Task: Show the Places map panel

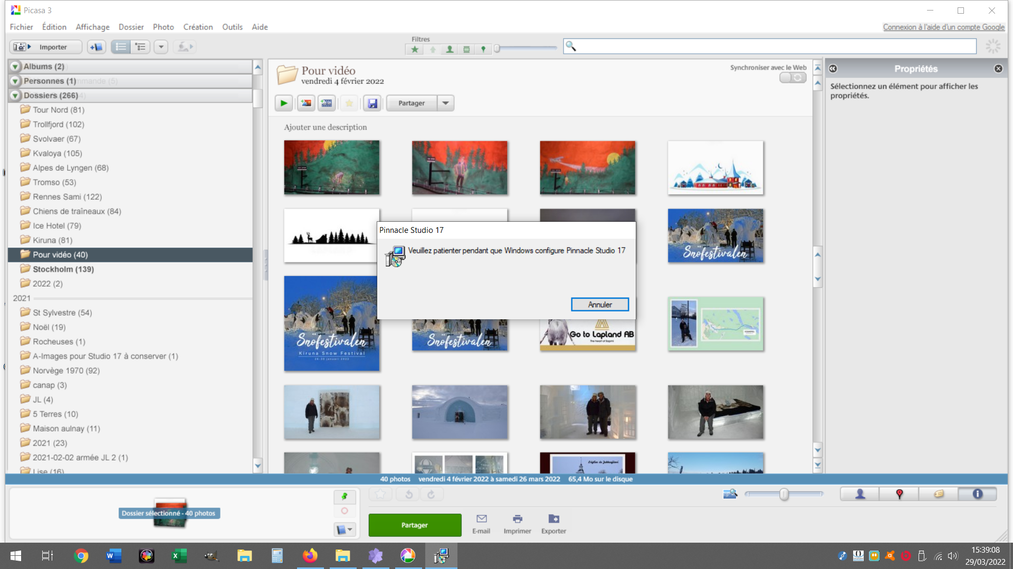Action: coord(900,494)
